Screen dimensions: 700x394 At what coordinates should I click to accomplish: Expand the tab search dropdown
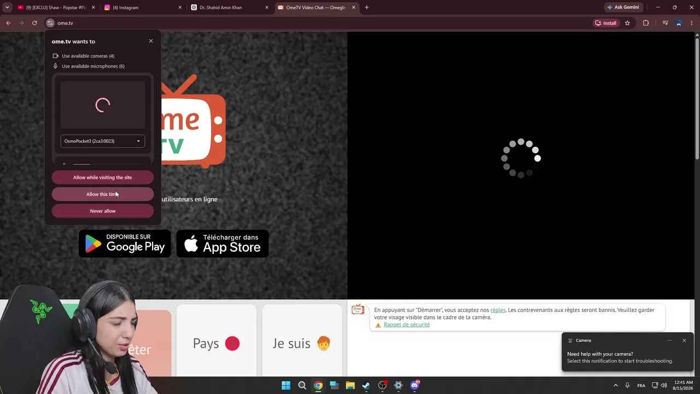click(x=7, y=8)
